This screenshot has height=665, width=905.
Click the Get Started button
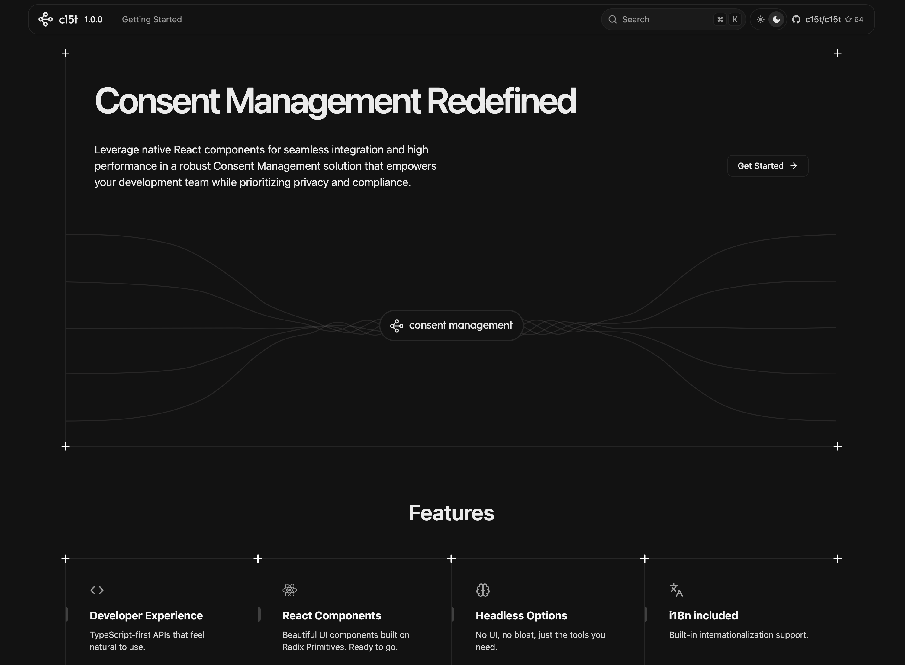[x=767, y=166]
